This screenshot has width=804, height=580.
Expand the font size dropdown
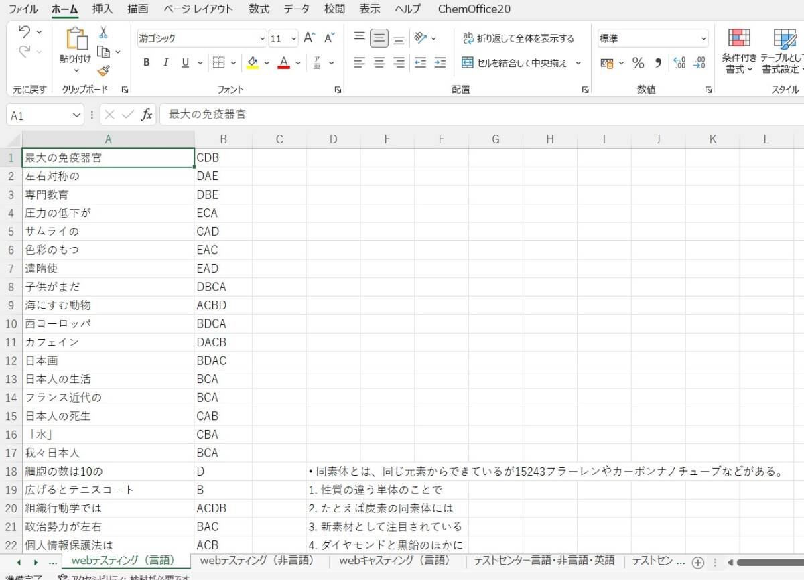click(x=293, y=38)
